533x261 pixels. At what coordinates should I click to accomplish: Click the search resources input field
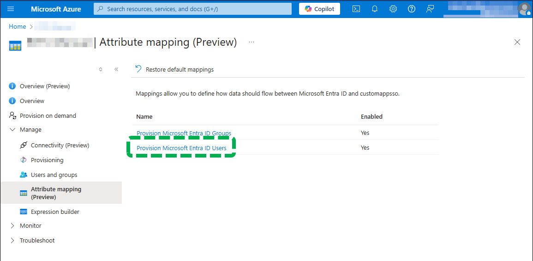click(193, 9)
